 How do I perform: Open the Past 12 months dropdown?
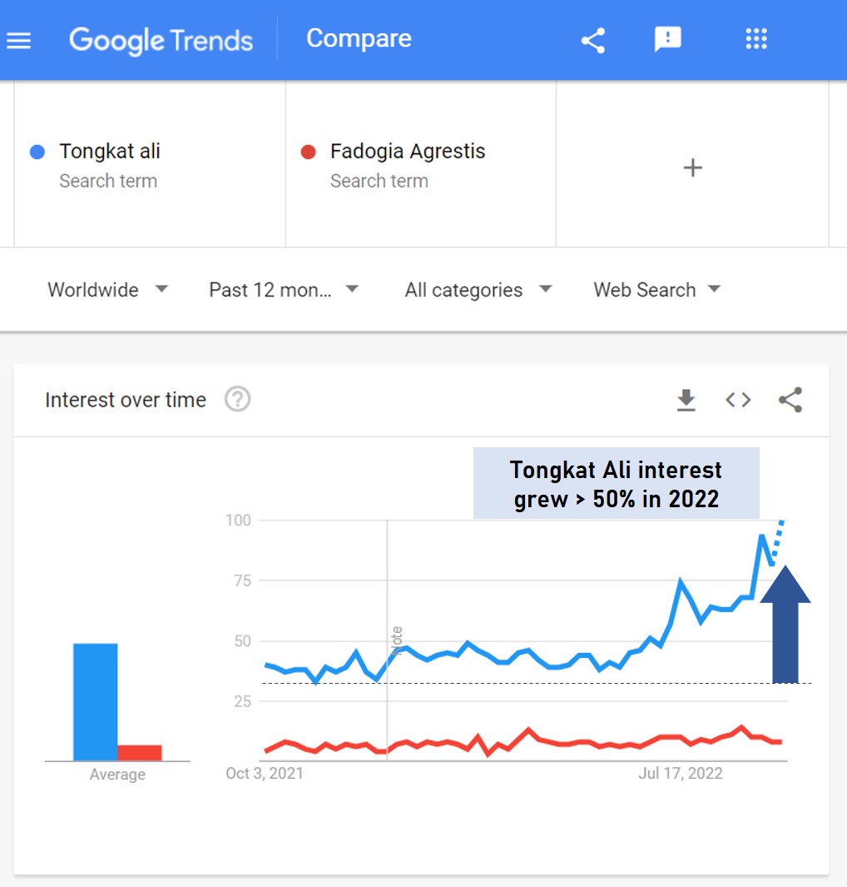point(284,290)
